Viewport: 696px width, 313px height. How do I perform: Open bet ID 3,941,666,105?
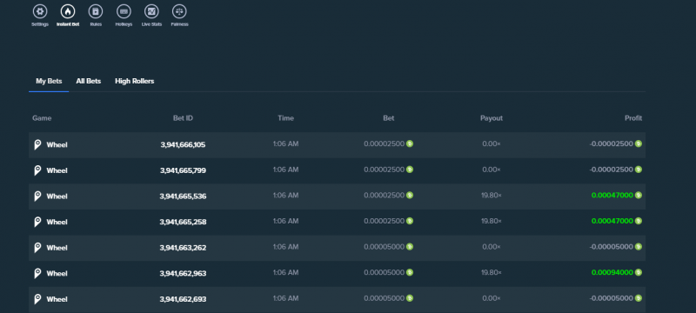tap(183, 144)
